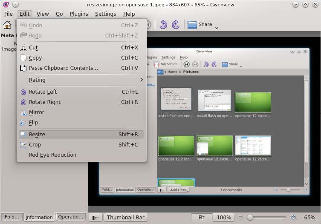The height and width of the screenshot is (224, 321).
Task: Toggle the Thumbnail Bar button
Action: click(125, 218)
